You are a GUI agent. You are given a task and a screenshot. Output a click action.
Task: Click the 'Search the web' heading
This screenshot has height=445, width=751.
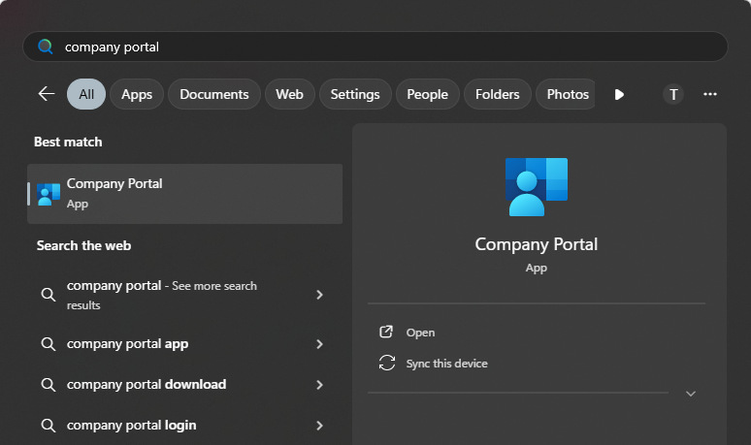pyautogui.click(x=83, y=245)
